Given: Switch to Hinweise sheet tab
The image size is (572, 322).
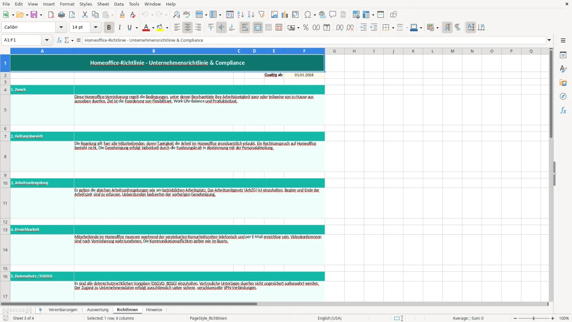Looking at the screenshot, I should (154, 310).
